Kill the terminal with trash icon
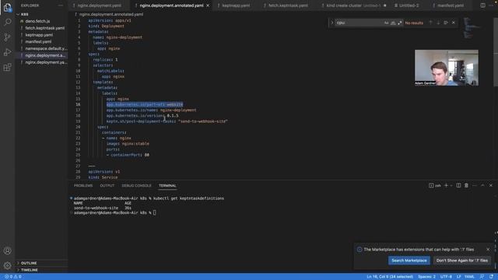The width and height of the screenshot is (498, 280). coord(467,185)
